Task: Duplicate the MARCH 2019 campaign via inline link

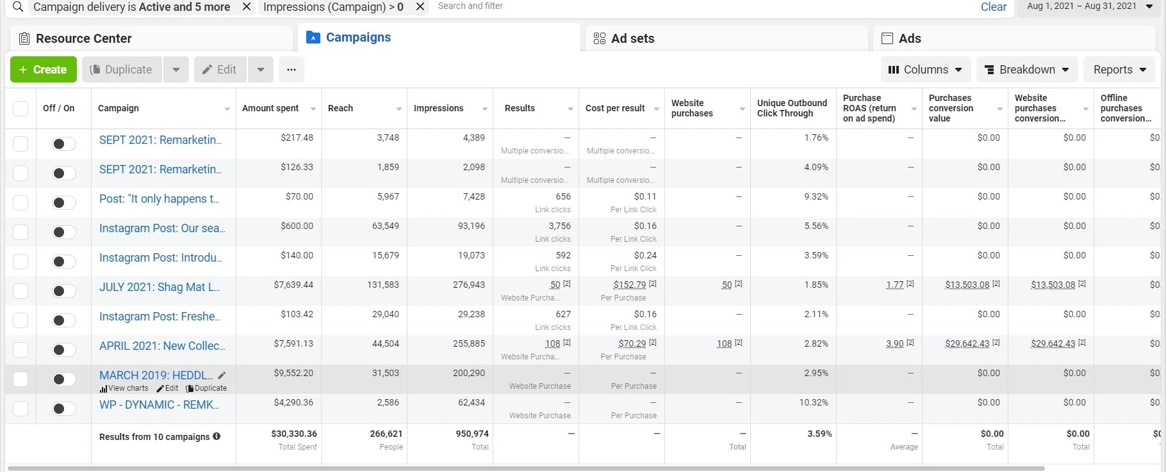Action: pyautogui.click(x=206, y=388)
